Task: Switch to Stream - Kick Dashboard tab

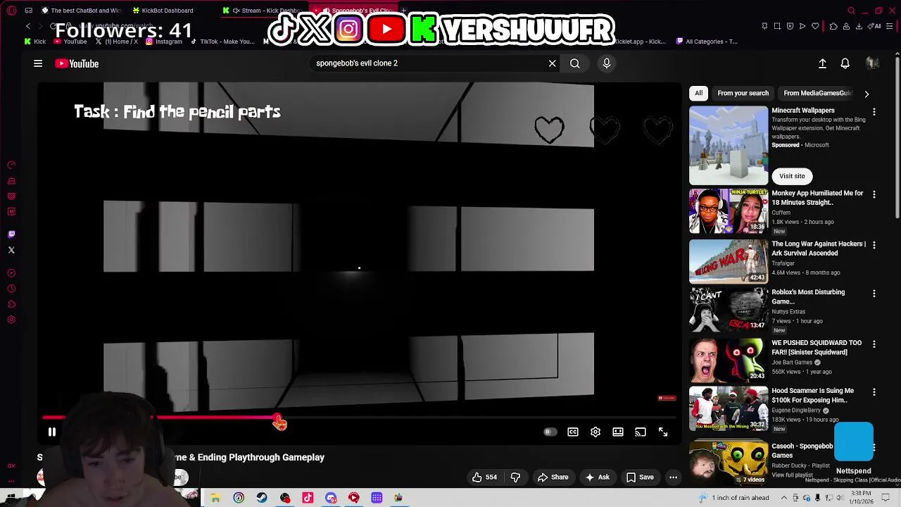Action: 262,11
